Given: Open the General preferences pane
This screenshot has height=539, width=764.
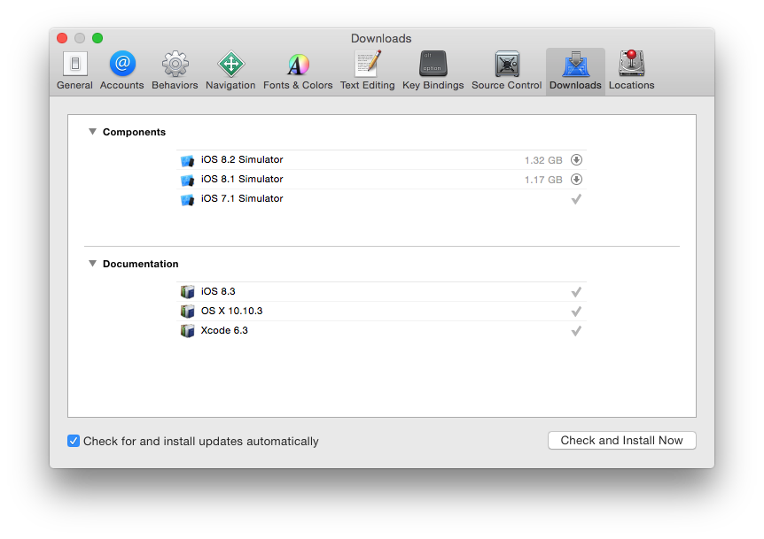Looking at the screenshot, I should [x=74, y=70].
